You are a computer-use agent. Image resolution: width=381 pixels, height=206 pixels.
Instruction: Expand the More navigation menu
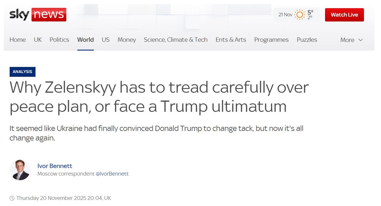351,40
